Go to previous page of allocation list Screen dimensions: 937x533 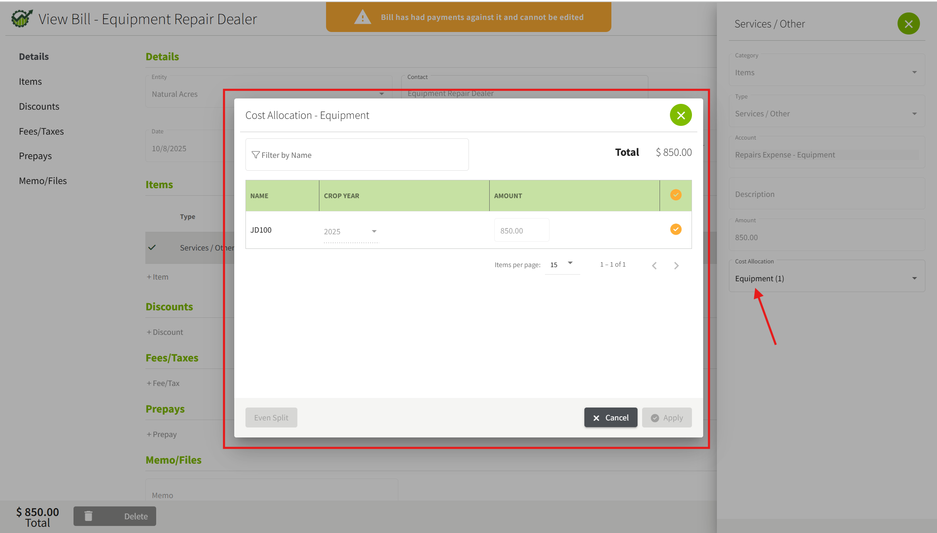pos(654,265)
